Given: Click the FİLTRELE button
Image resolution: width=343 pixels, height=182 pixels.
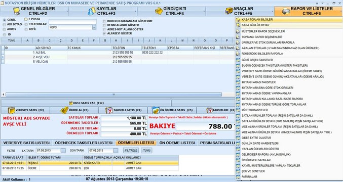Looking at the screenshot, I should 131,151.
